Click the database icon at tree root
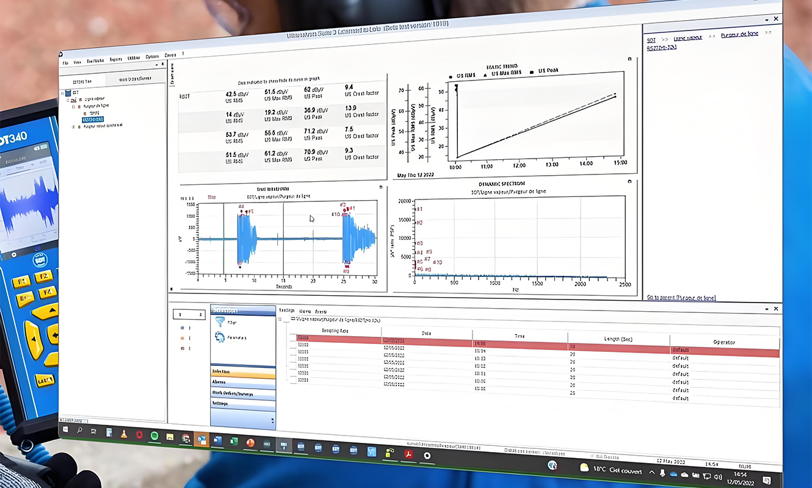The width and height of the screenshot is (812, 488). click(68, 93)
